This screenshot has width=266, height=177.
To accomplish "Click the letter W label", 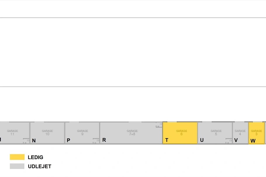I will coord(253,141).
